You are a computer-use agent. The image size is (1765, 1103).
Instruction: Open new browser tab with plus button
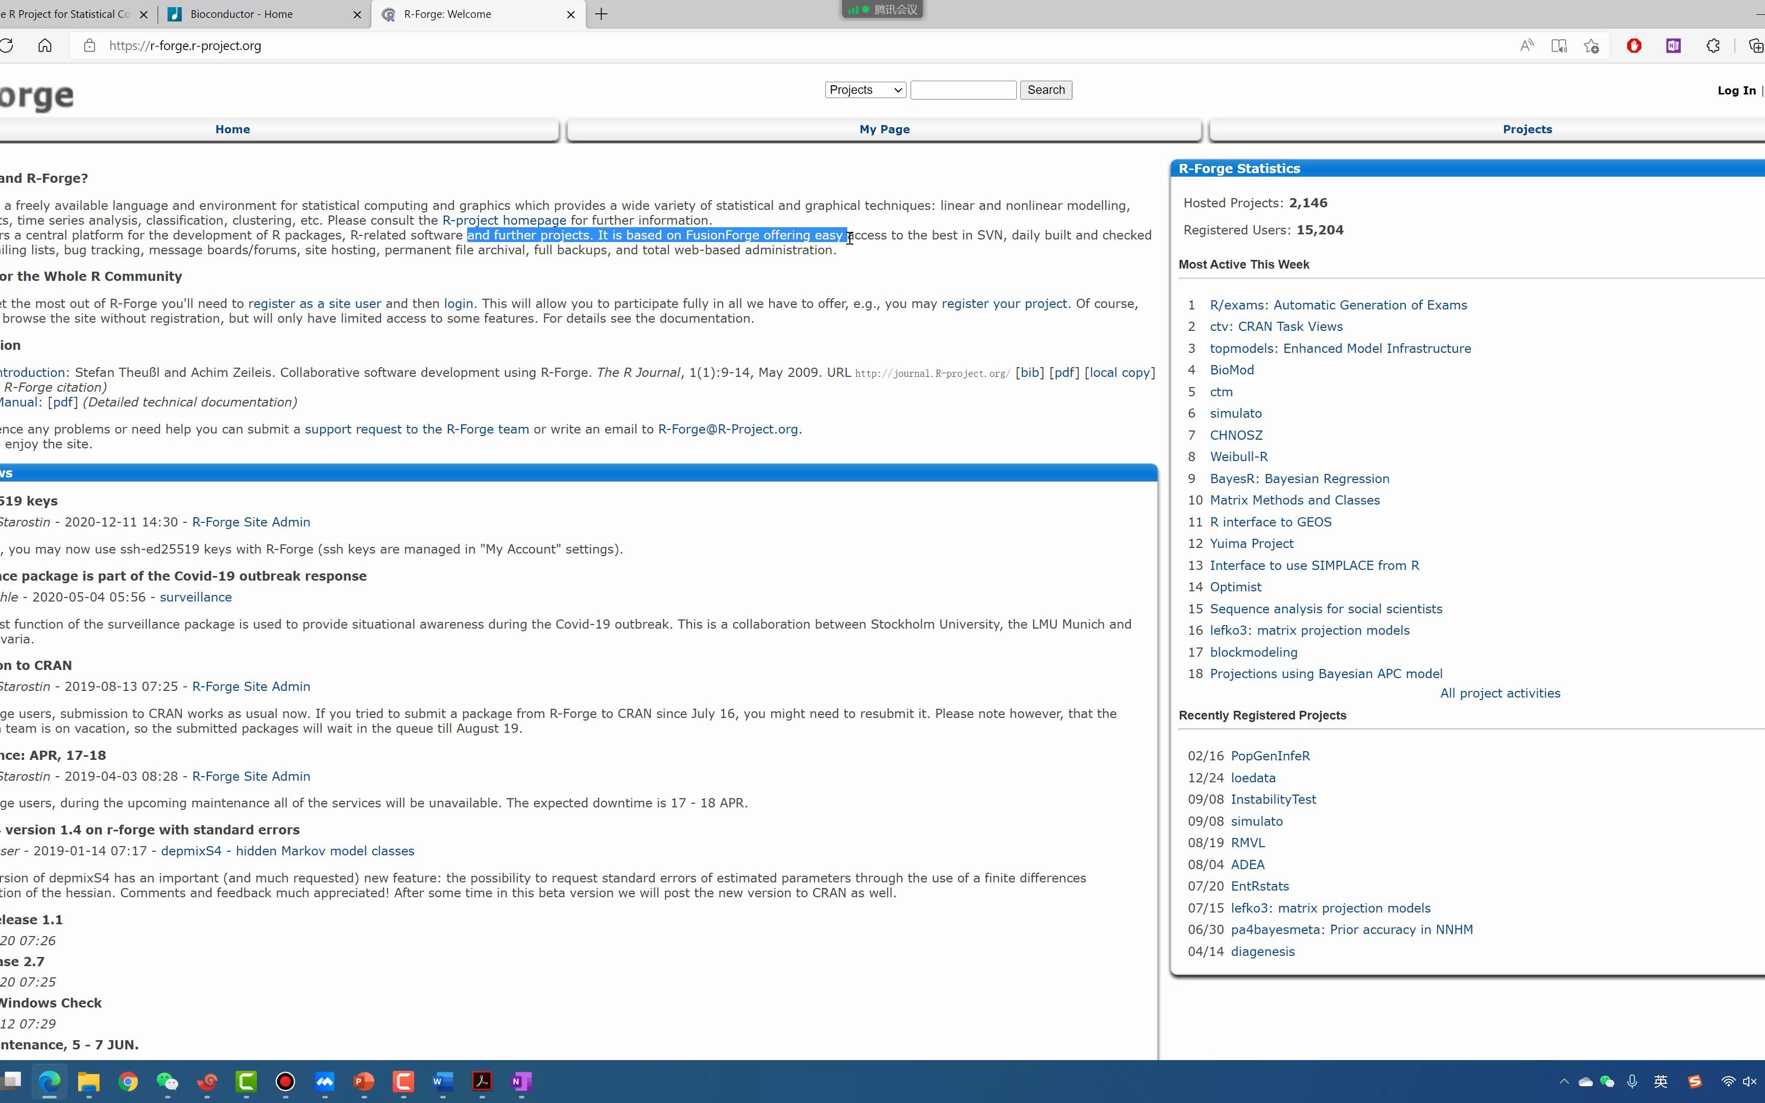(x=601, y=14)
